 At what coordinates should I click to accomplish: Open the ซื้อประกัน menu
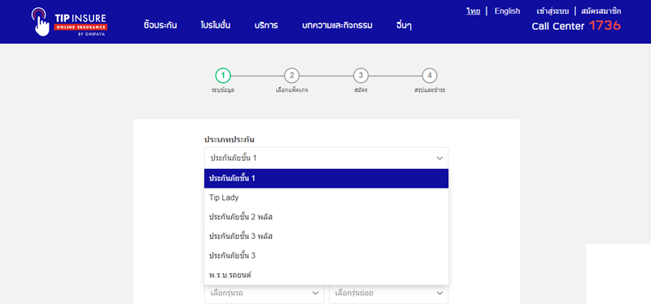[160, 25]
